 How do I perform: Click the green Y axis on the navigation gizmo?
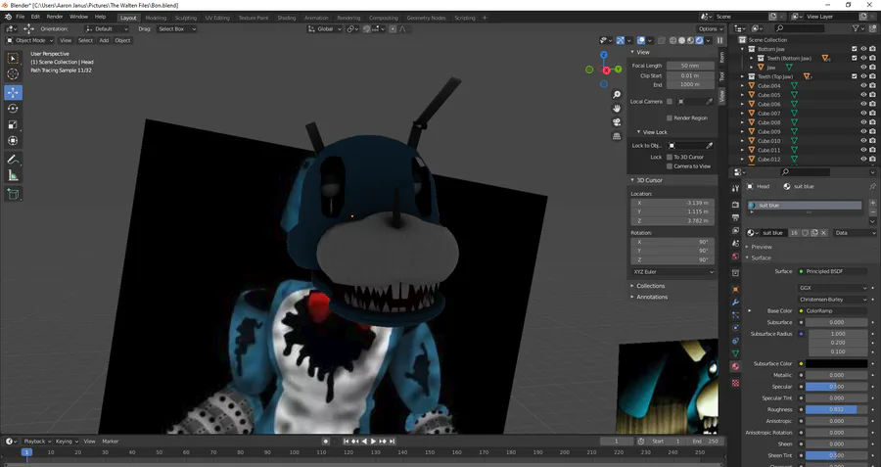[x=618, y=70]
